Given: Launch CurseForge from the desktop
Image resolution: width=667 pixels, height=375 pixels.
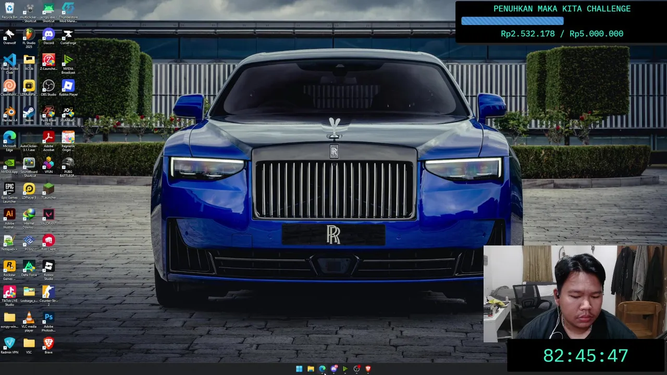Looking at the screenshot, I should (x=68, y=36).
